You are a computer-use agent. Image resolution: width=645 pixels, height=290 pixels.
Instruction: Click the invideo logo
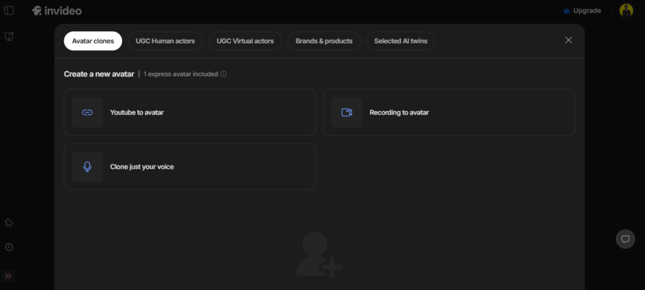tap(57, 11)
